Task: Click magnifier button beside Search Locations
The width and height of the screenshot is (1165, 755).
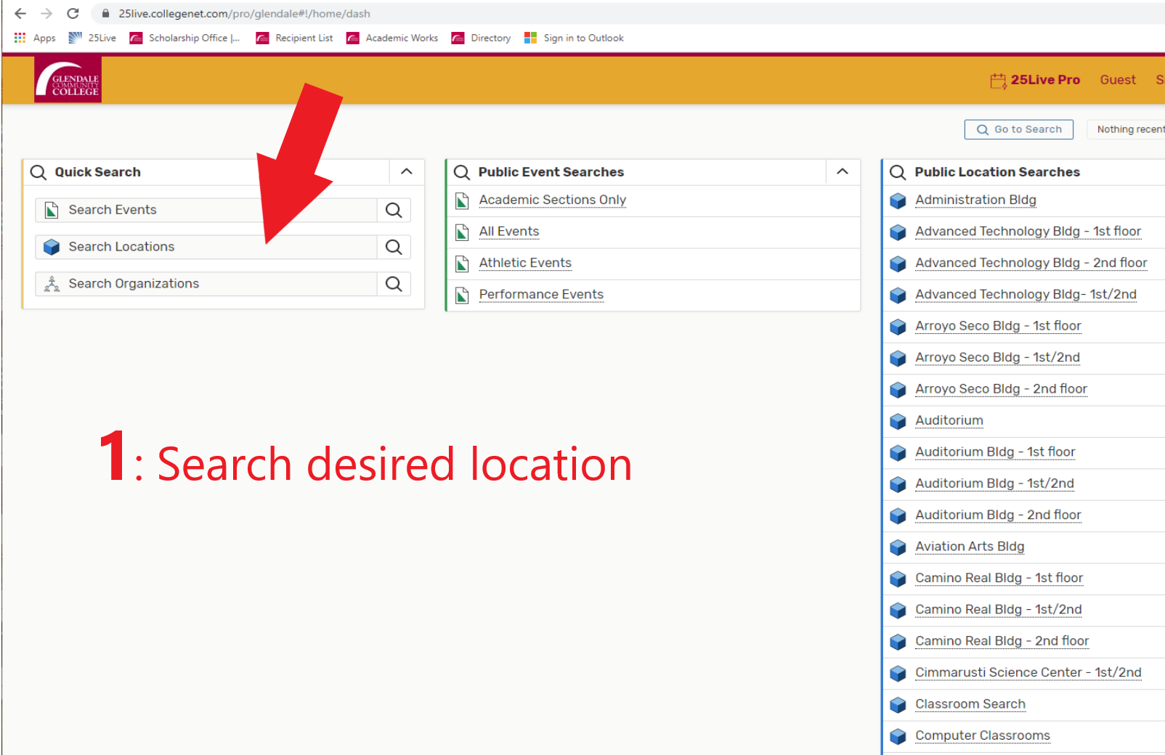Action: (x=394, y=247)
